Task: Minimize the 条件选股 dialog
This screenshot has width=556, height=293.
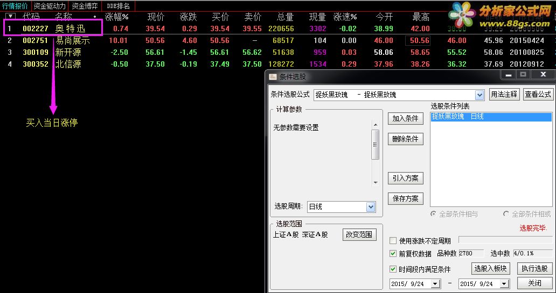Action: pos(509,75)
